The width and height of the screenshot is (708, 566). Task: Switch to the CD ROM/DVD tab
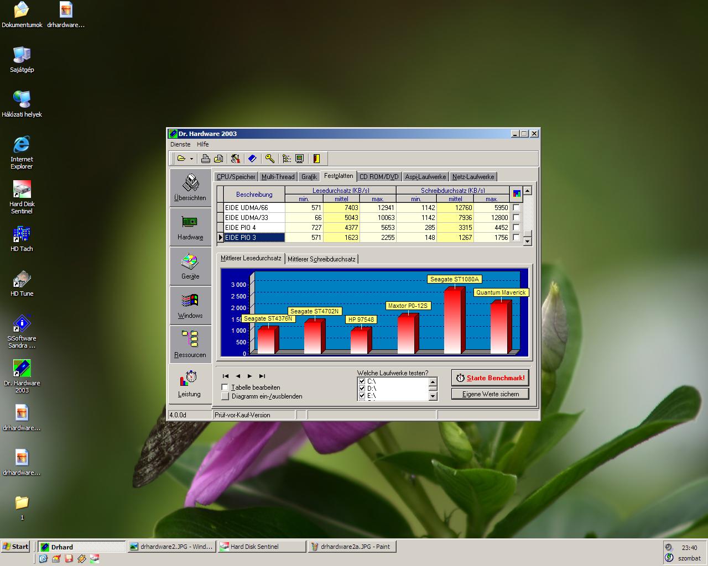point(379,177)
